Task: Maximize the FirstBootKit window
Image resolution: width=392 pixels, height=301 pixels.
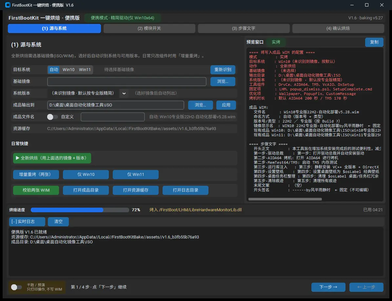Action: click(x=367, y=5)
